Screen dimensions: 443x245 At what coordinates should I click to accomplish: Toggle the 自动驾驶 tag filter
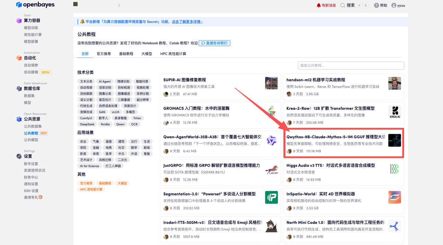click(86, 88)
